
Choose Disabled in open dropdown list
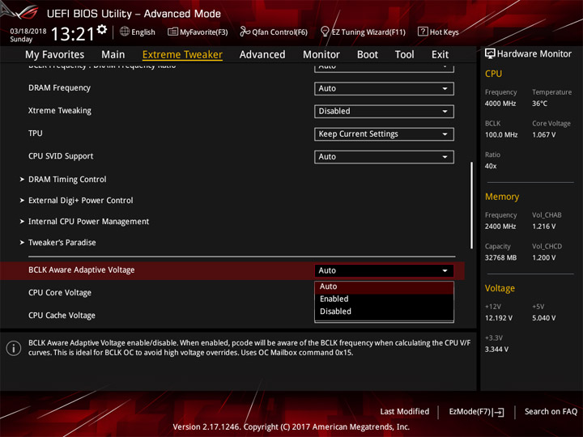click(x=384, y=312)
